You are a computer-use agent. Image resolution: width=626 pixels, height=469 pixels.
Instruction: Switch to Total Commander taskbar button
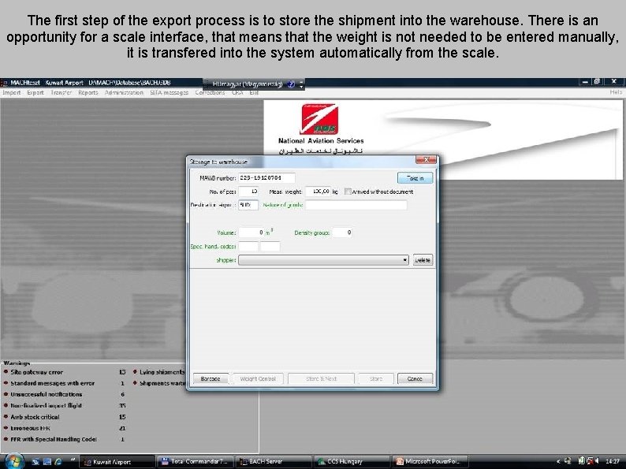(x=195, y=461)
